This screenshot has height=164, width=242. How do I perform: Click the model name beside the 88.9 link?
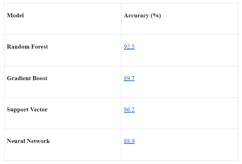28,141
